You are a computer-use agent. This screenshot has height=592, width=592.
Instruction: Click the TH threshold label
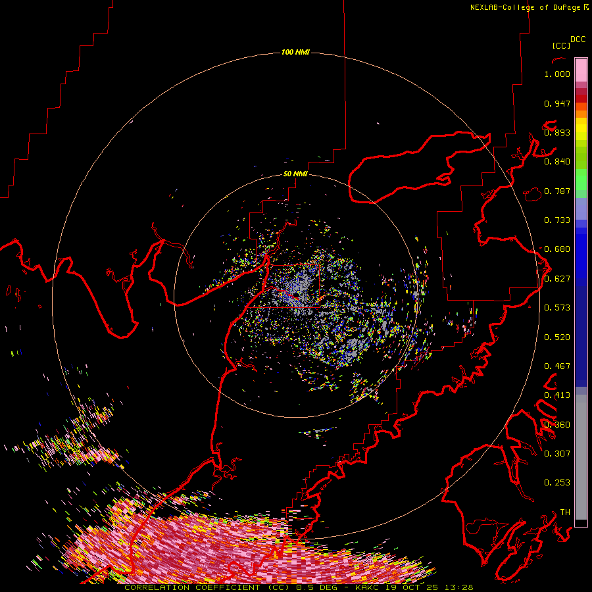click(x=565, y=512)
